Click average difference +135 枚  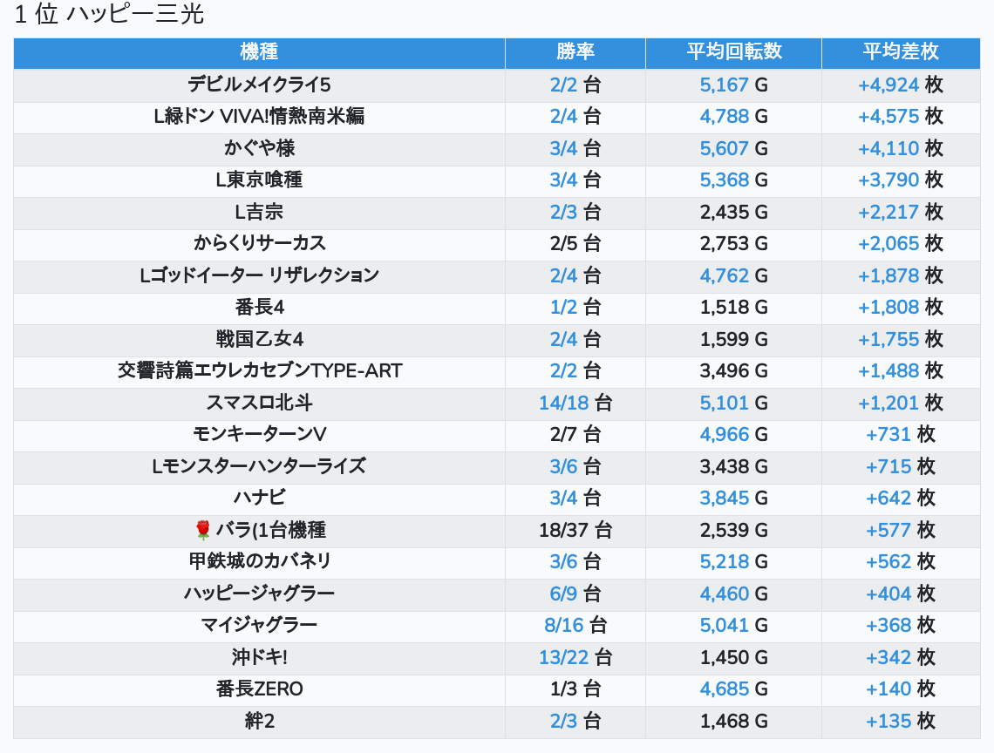pyautogui.click(x=900, y=721)
